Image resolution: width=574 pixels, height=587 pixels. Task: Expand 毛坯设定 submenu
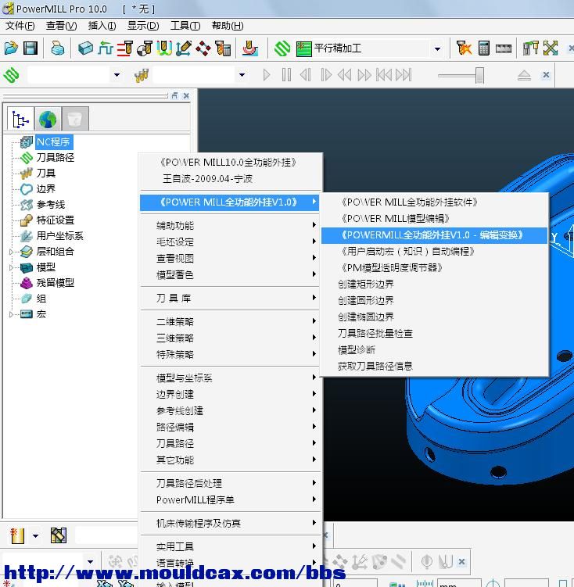tap(230, 242)
